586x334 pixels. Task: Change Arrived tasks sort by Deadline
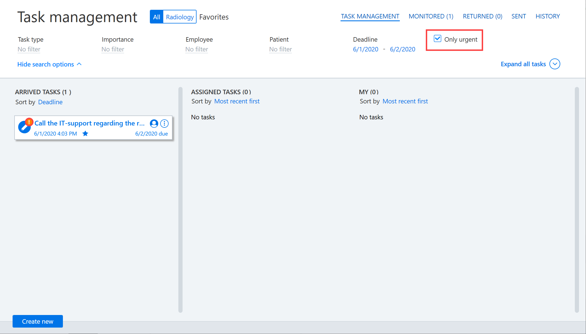(50, 102)
